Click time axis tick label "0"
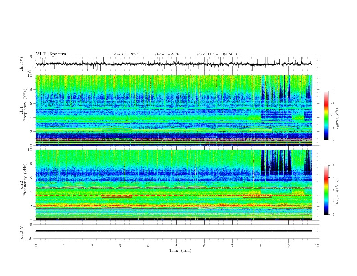The height and width of the screenshot is (276, 357). tap(36, 246)
